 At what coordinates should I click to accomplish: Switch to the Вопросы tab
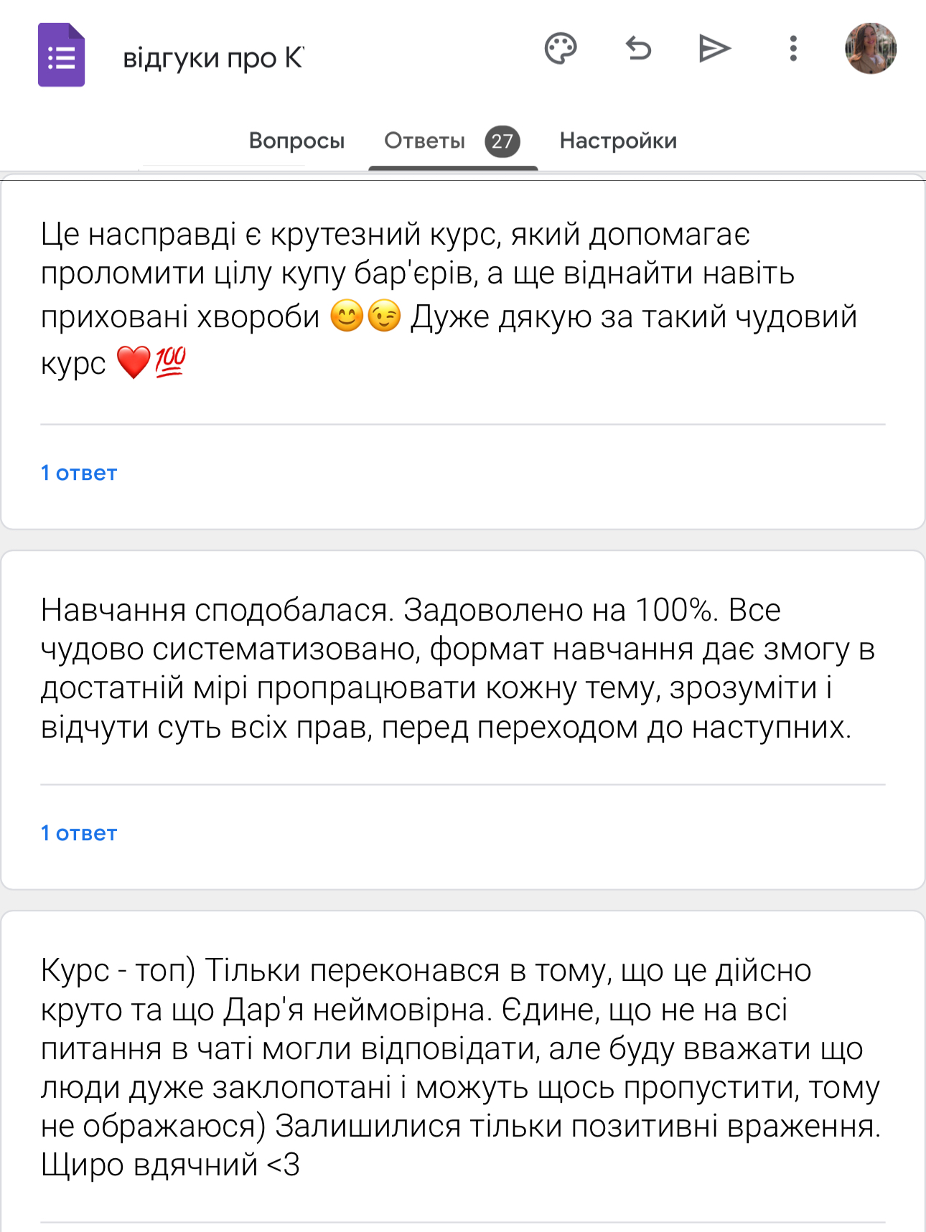(296, 141)
